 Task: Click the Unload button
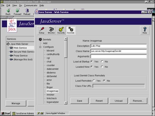tap(118, 101)
